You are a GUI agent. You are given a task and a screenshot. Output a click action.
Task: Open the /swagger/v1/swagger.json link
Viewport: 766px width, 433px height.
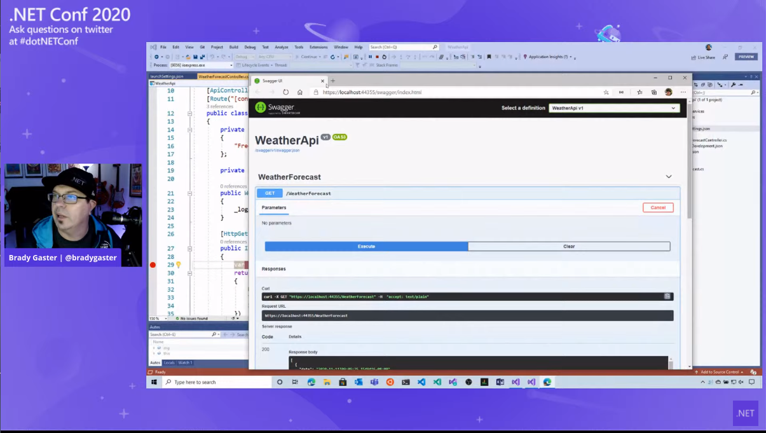pyautogui.click(x=277, y=151)
